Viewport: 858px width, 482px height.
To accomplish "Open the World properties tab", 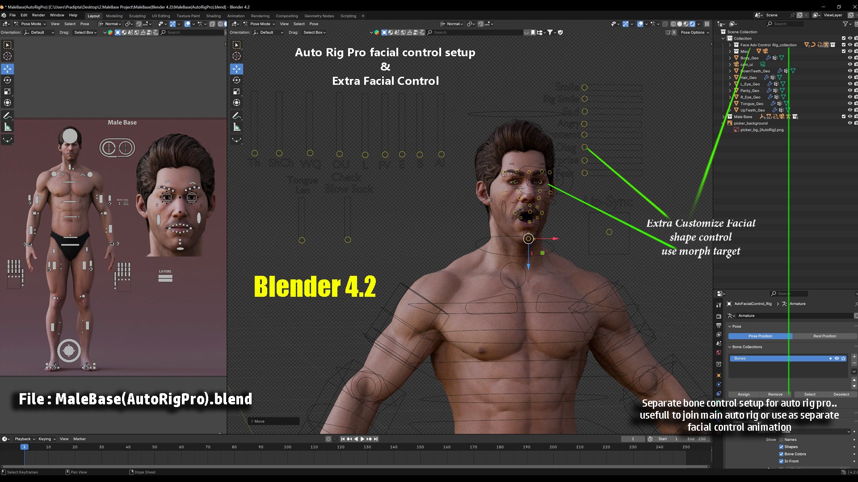I will [x=719, y=353].
